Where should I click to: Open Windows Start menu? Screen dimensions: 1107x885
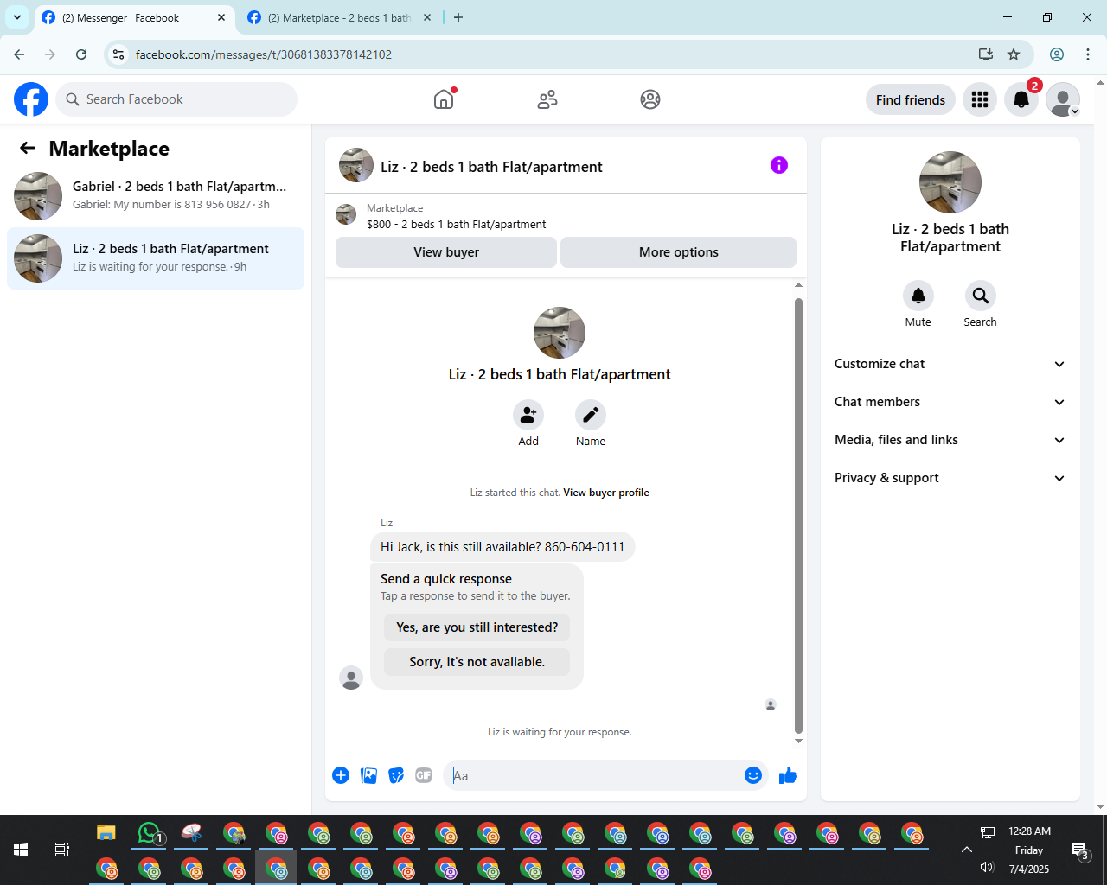[x=21, y=850]
